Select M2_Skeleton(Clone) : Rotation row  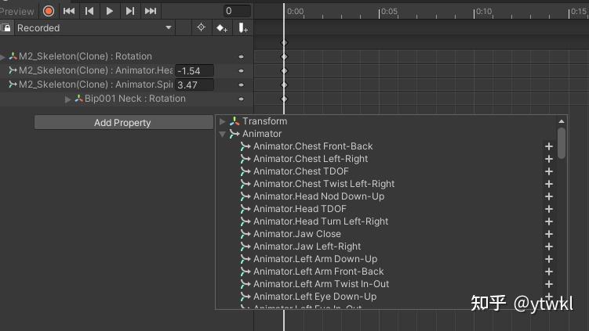coord(125,56)
